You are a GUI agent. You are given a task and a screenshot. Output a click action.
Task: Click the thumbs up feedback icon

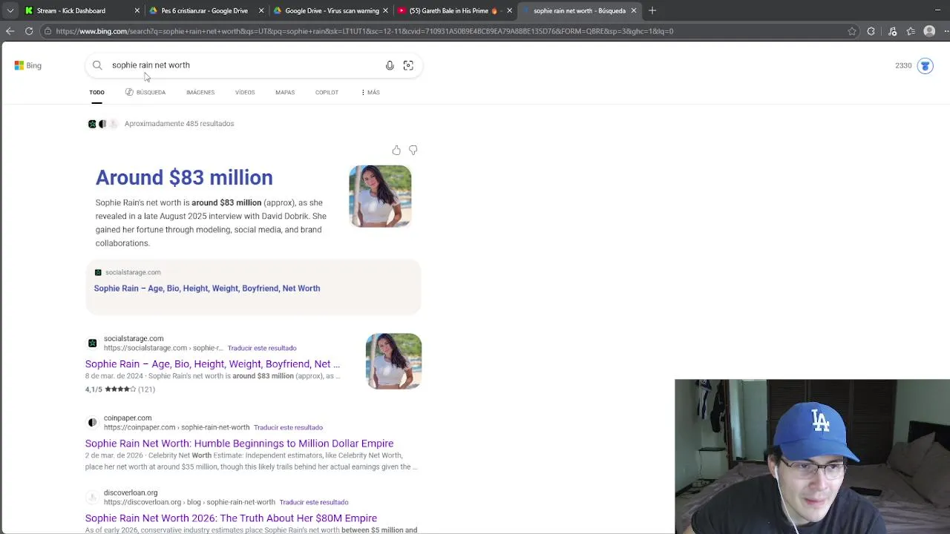tap(396, 151)
